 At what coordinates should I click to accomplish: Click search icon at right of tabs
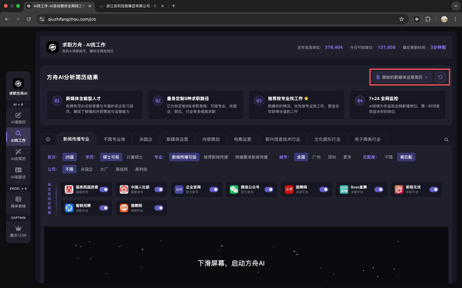[446, 139]
